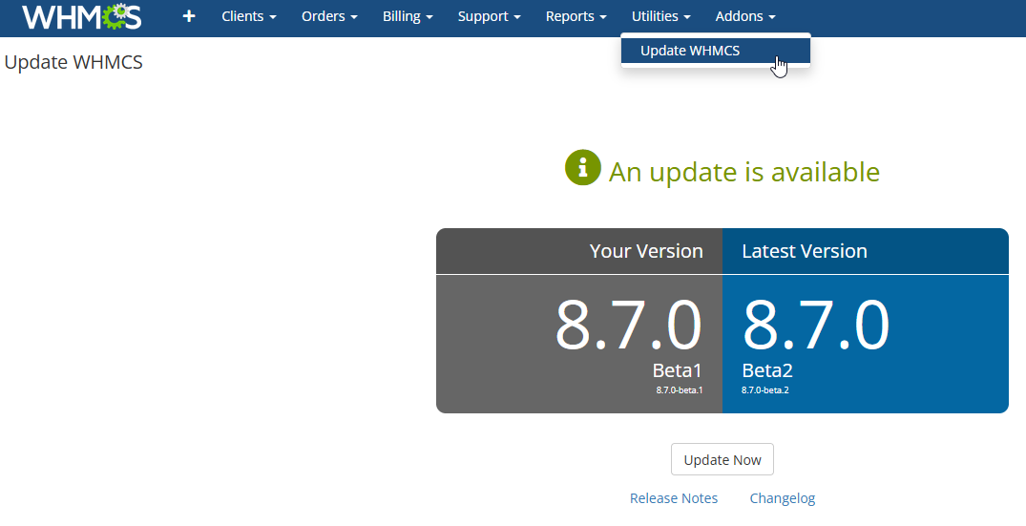Open the Release Notes link
Screen dimensions: 1026x526
(673, 498)
